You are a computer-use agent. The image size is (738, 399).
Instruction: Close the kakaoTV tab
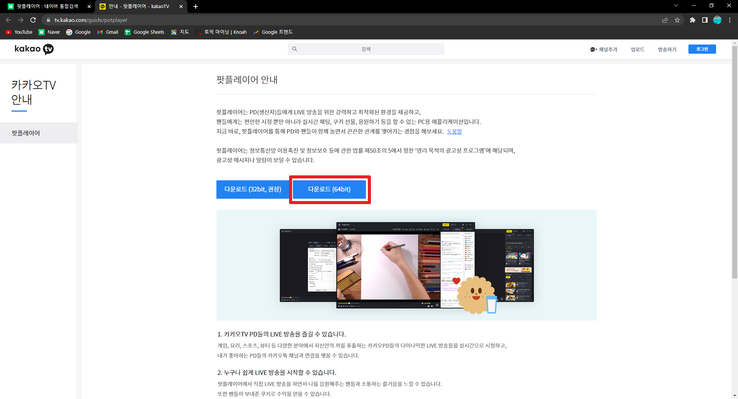click(181, 7)
